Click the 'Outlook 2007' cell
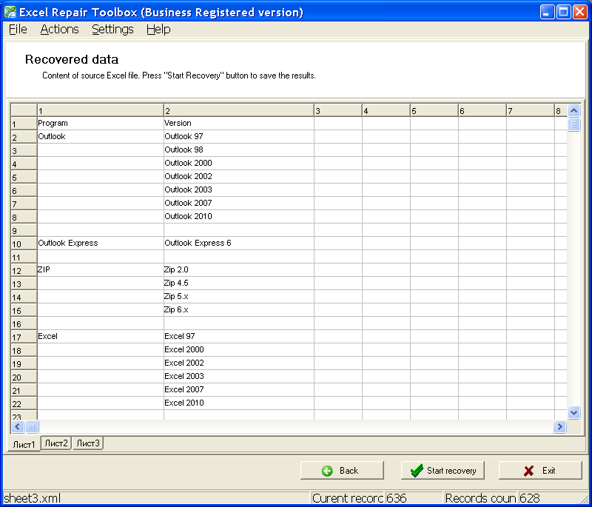The width and height of the screenshot is (592, 507). (238, 203)
